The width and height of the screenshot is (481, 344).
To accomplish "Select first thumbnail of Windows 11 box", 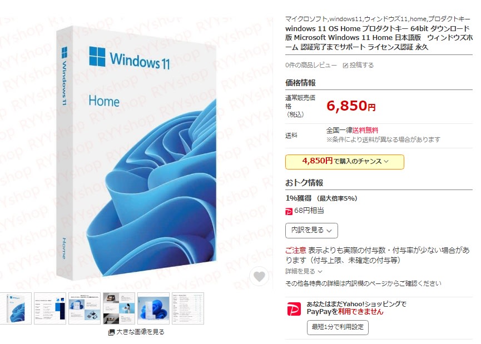I will [x=16, y=308].
